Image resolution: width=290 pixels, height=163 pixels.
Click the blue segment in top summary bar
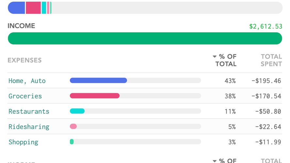pyautogui.click(x=16, y=8)
